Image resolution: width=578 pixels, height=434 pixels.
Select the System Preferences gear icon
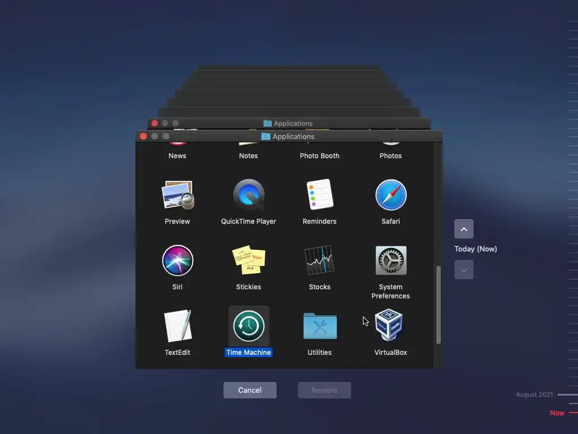[391, 261]
